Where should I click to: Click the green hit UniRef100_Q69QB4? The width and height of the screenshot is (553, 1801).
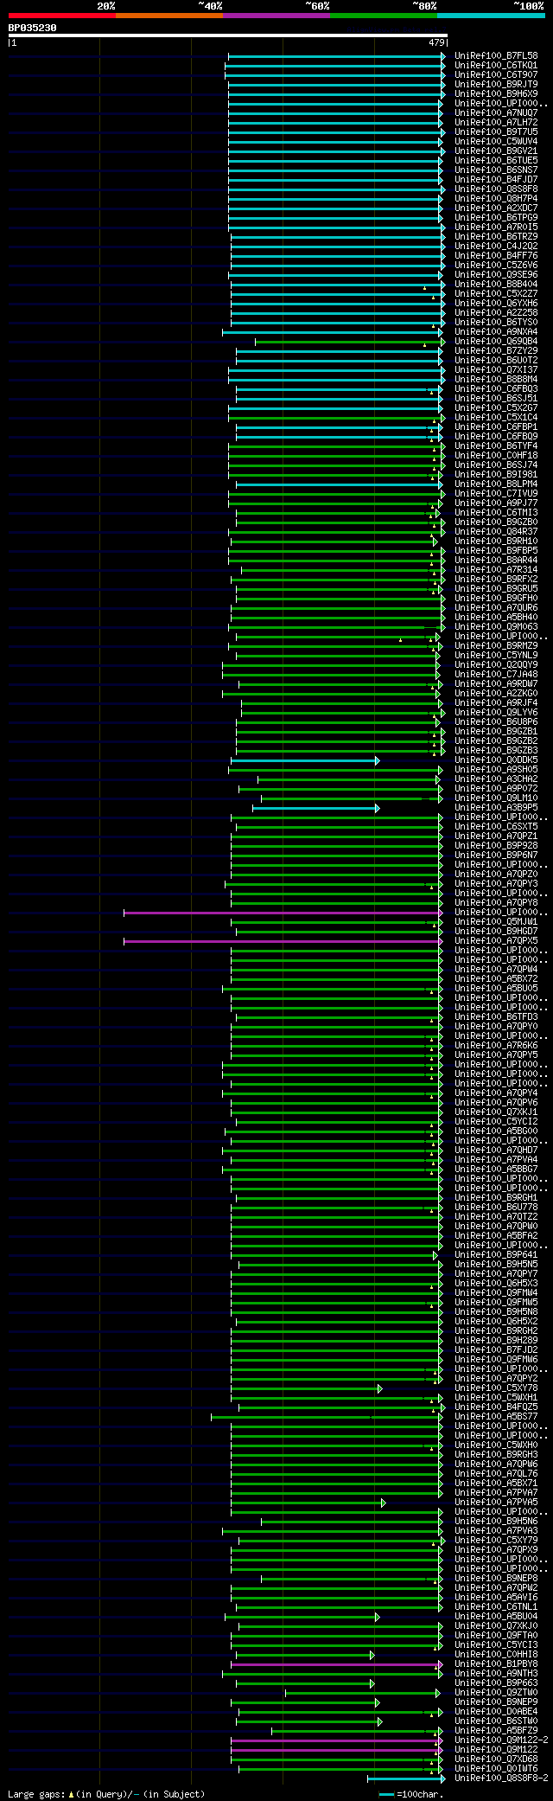[496, 342]
